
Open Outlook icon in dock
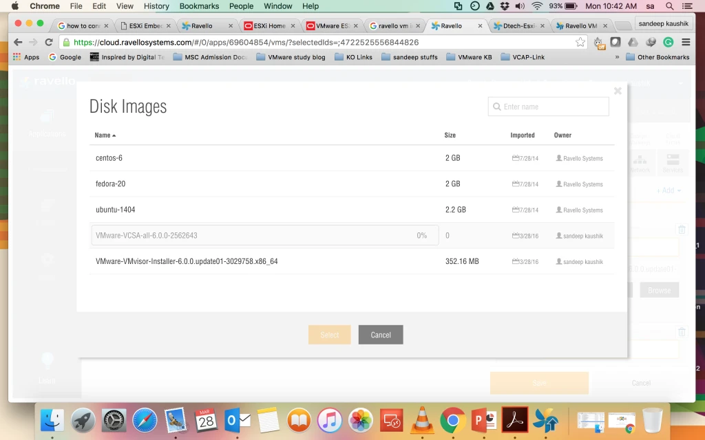coord(238,421)
